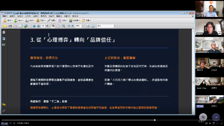
Task: Open the 合併 (Combine) toolbar dropdown
Action: [19, 21]
